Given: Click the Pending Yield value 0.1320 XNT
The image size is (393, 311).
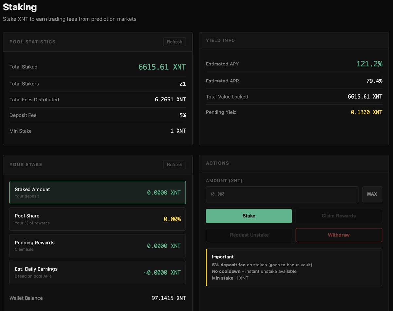Looking at the screenshot, I should tap(366, 112).
